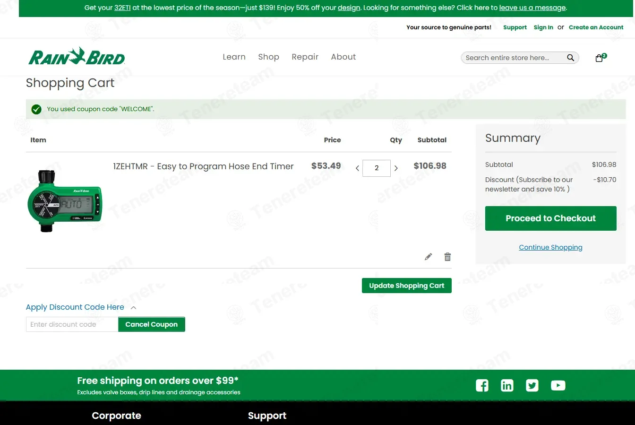Decrease quantity with left arrow
This screenshot has width=635, height=425.
(357, 168)
